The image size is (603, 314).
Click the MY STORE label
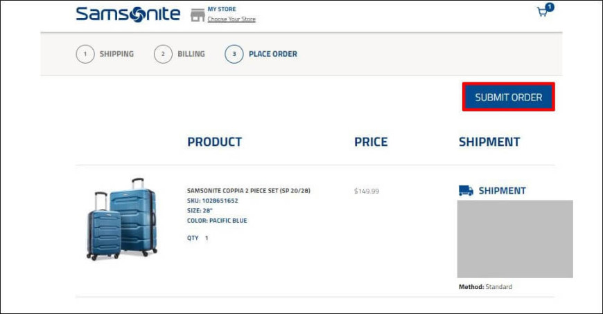[x=222, y=9]
